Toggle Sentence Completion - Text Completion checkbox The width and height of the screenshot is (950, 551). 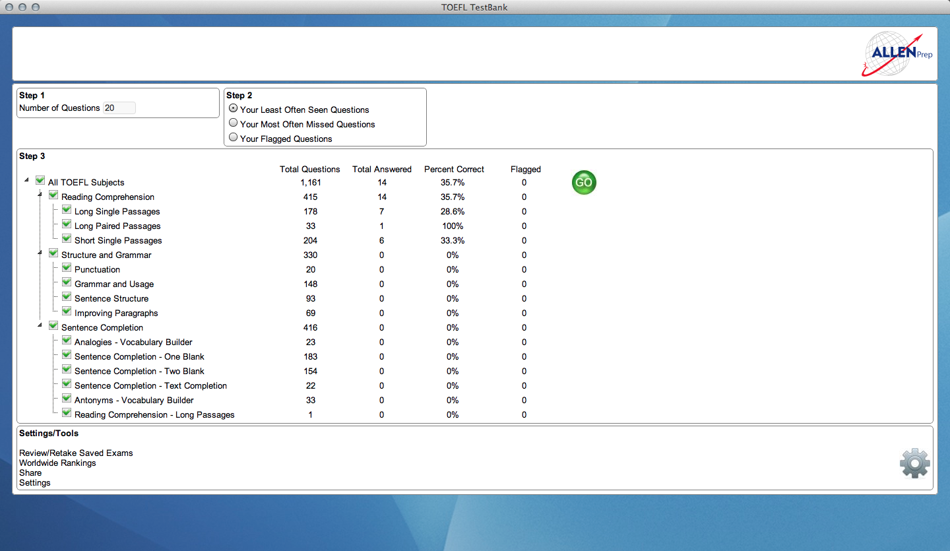(x=67, y=384)
